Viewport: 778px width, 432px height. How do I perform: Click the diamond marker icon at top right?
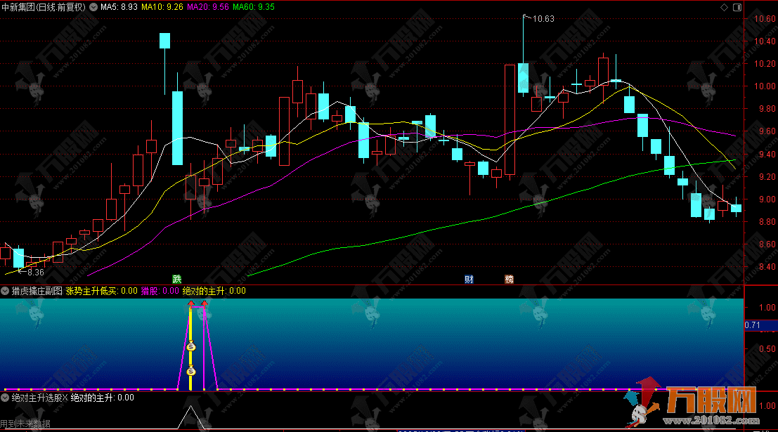click(724, 6)
